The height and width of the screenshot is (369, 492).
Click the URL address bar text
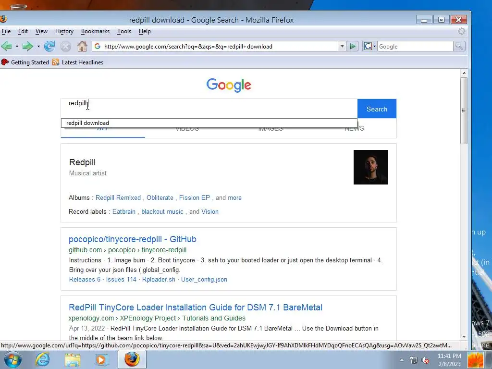click(188, 47)
